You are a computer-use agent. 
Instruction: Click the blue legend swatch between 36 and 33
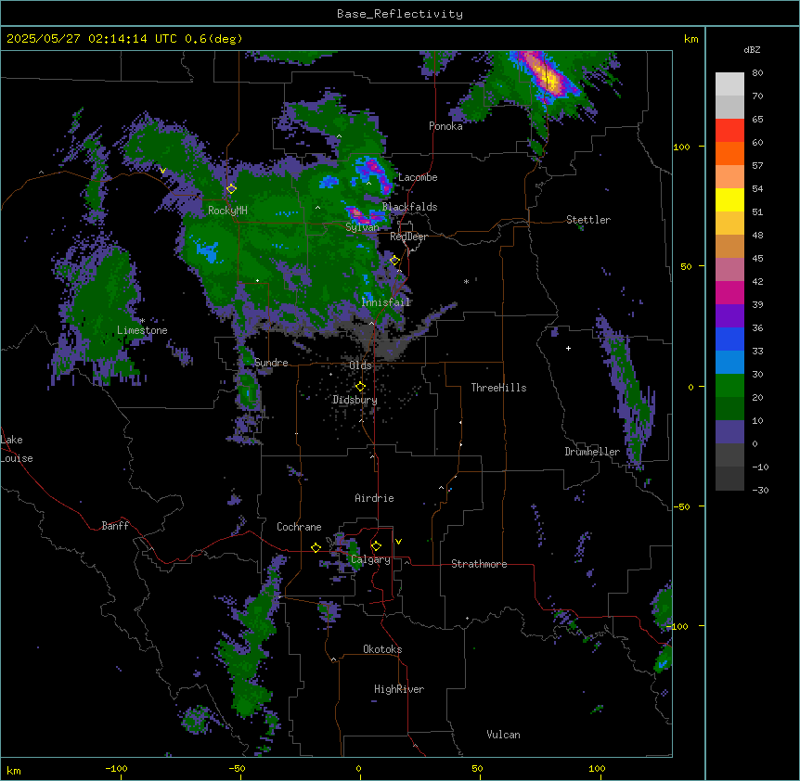(x=729, y=339)
